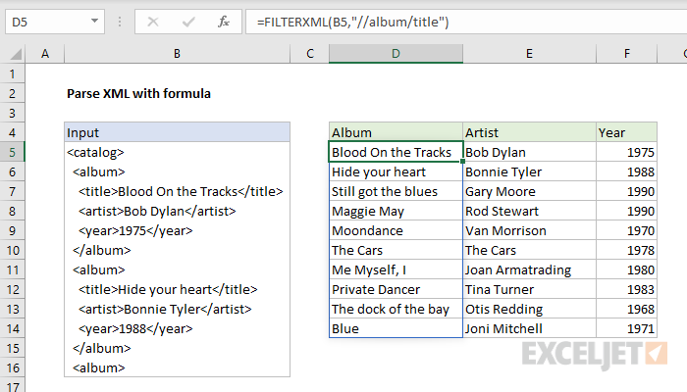Image resolution: width=687 pixels, height=392 pixels.
Task: Click the '<artist>Bob Dylan</artist>' cell
Action: click(177, 211)
